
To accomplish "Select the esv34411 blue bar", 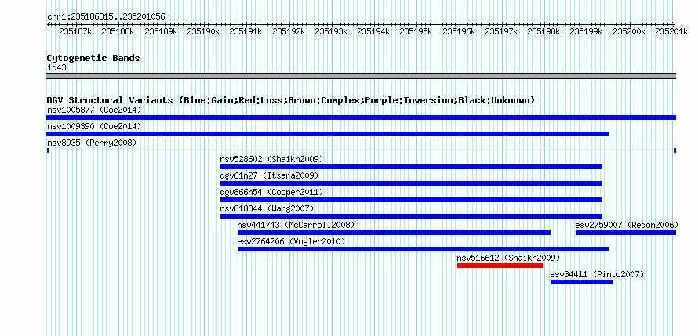I will [581, 282].
